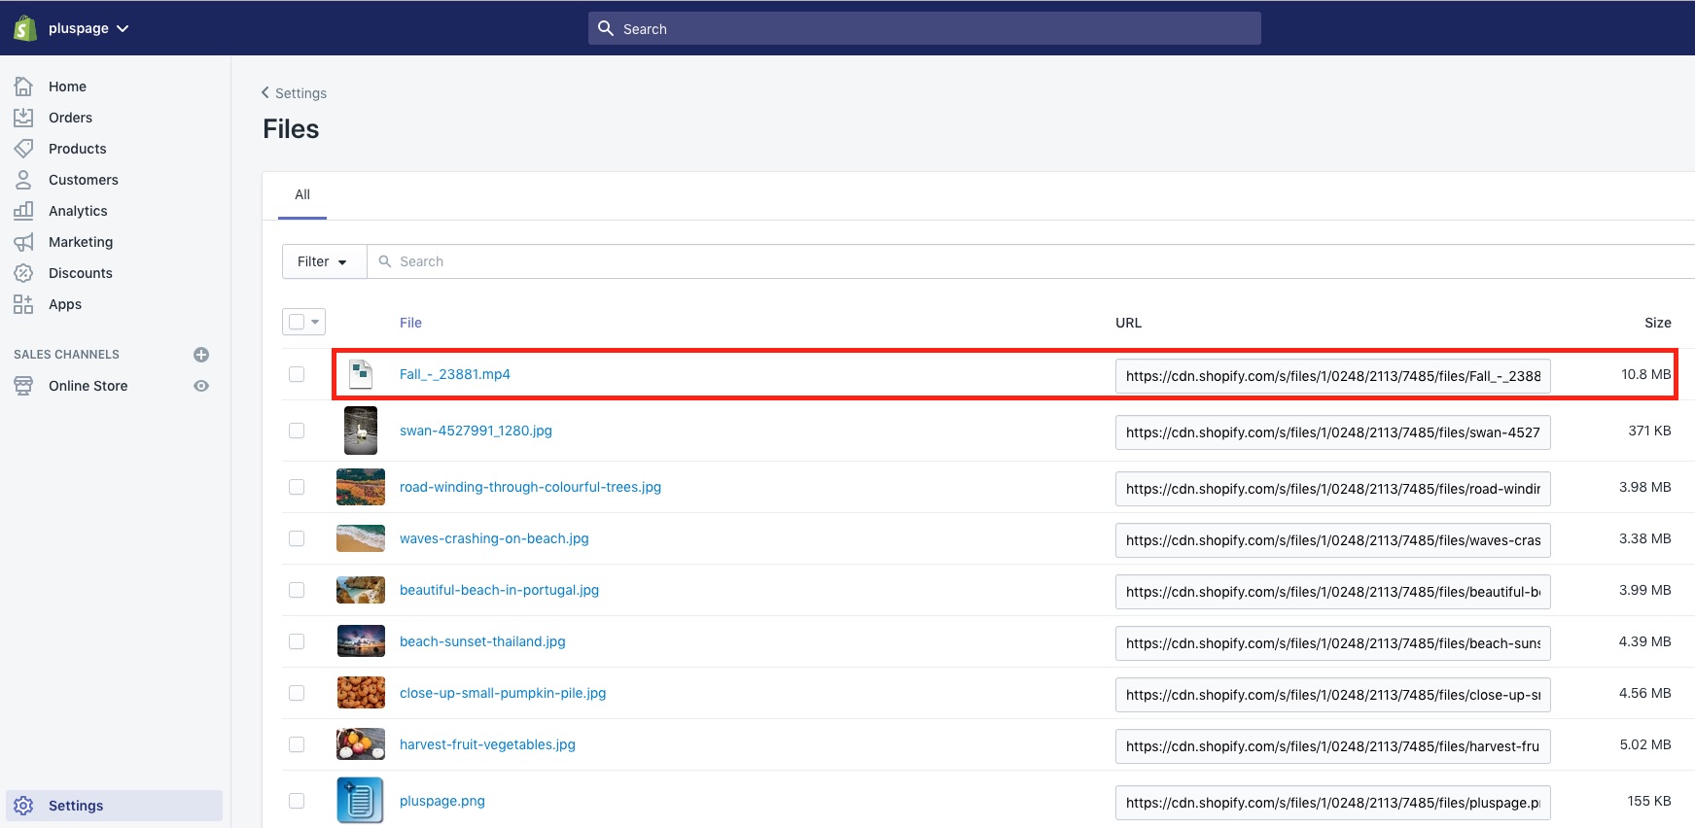Image resolution: width=1695 pixels, height=828 pixels.
Task: Click the waves-crashing-on-beach.jpg URL field
Action: pos(1332,540)
